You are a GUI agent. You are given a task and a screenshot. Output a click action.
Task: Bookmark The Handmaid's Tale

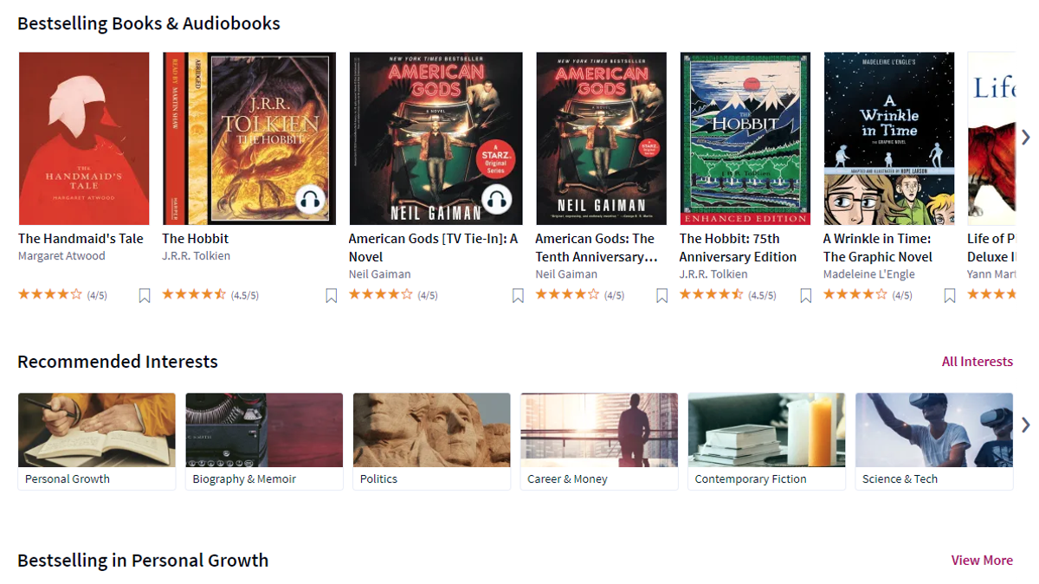click(145, 296)
